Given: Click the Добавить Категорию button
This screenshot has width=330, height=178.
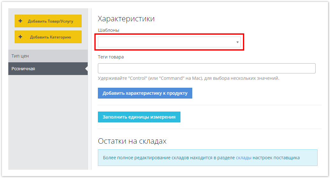Looking at the screenshot, I should point(48,37).
